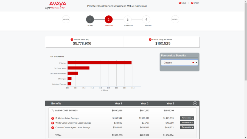Click the Benefits table header title
Viewport: 247px width, 139px height.
[x=56, y=104]
